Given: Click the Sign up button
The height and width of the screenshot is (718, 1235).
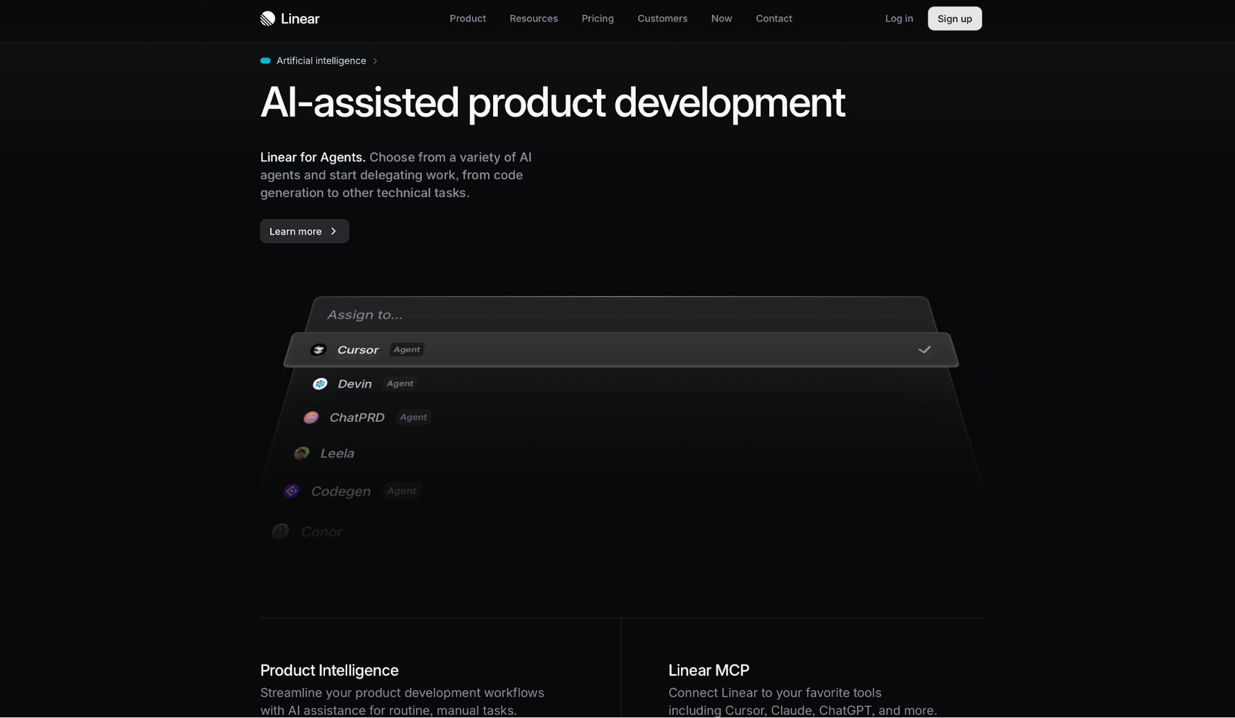Looking at the screenshot, I should [x=955, y=19].
